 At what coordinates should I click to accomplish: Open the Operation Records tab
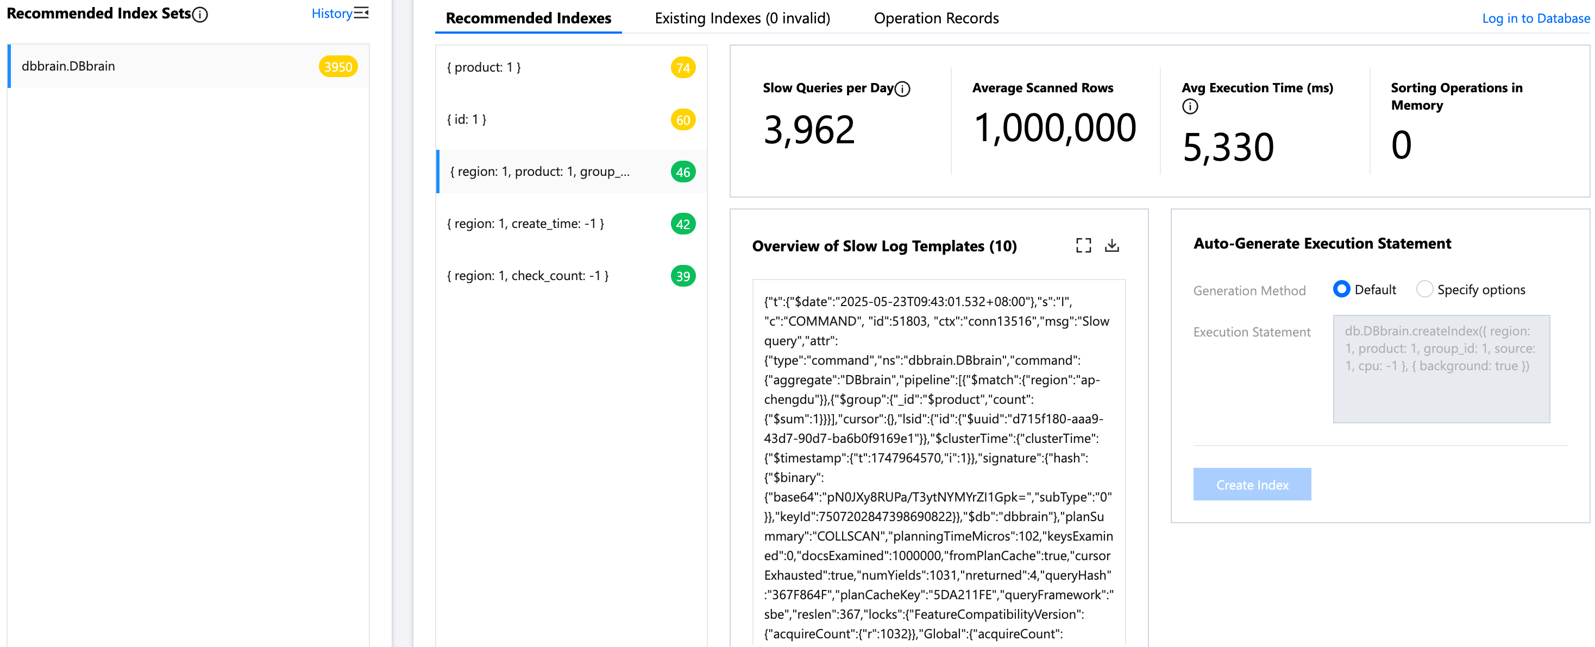[x=935, y=18]
